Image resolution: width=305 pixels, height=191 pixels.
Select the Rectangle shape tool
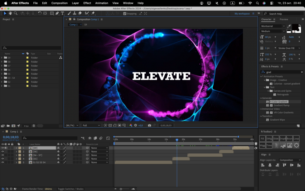click(52, 13)
